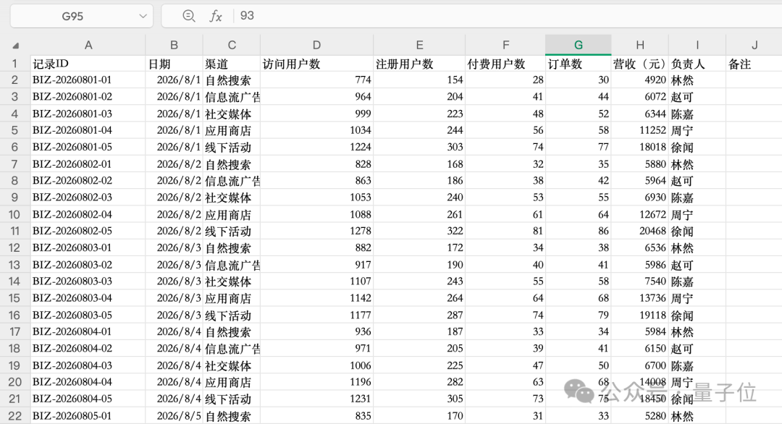
Task: Click the 营收（元） header cell
Action: tap(640, 64)
